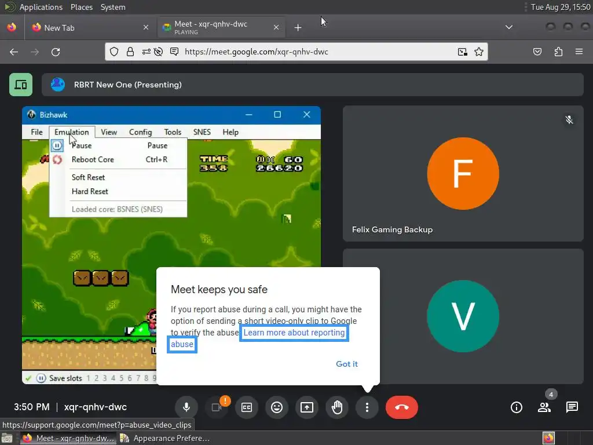Turn on the camera button with warning badge
This screenshot has height=445, width=593.
(x=217, y=407)
